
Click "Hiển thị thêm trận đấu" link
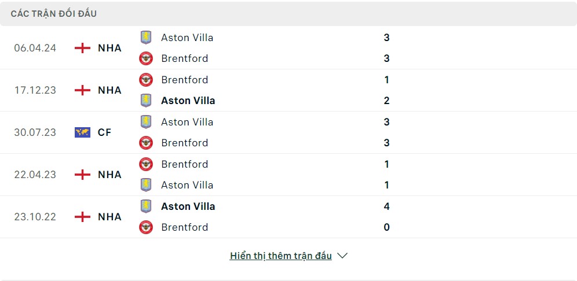pos(280,256)
